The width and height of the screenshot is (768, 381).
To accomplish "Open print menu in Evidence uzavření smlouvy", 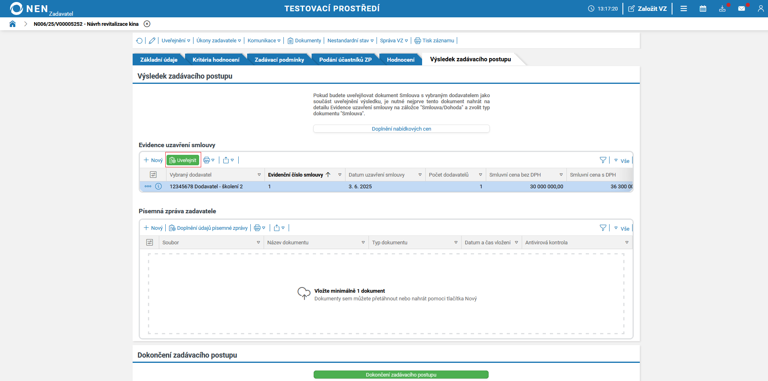I will (209, 160).
